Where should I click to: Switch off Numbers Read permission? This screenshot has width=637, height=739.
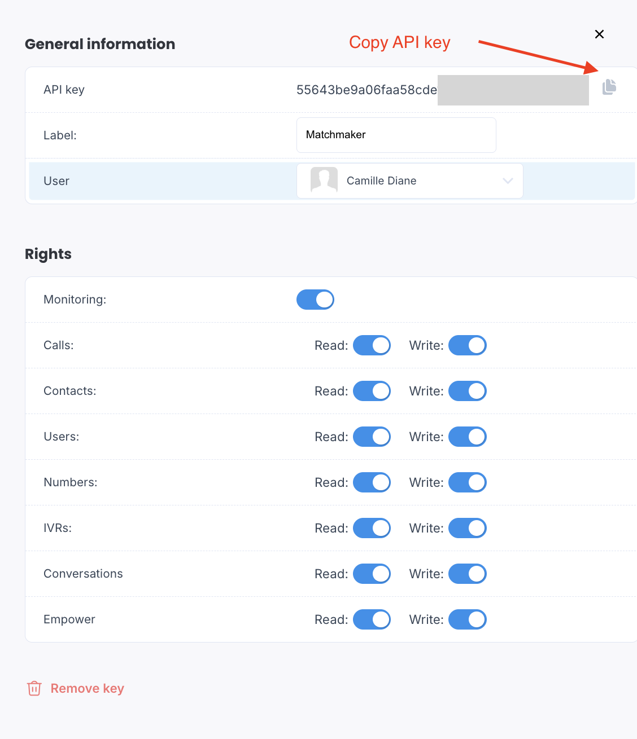pos(372,482)
